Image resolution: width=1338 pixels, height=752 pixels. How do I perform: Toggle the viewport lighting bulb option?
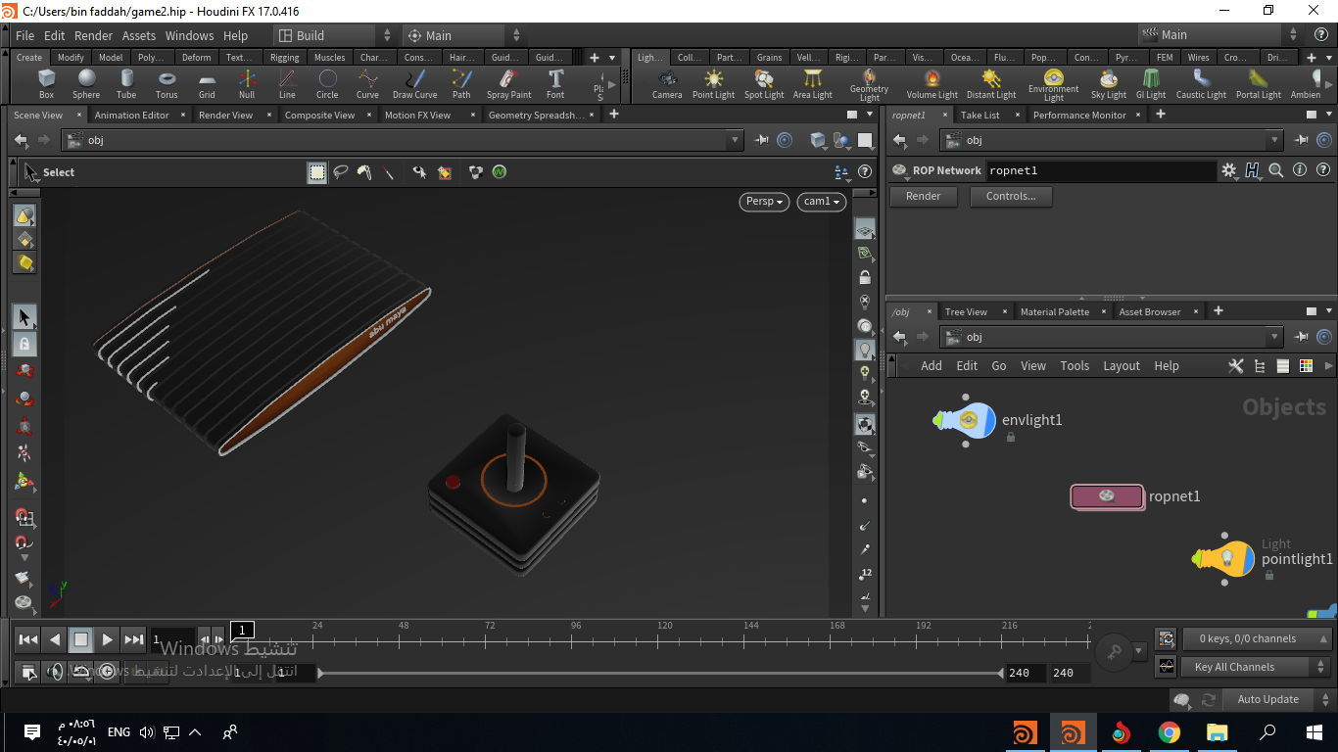click(865, 349)
